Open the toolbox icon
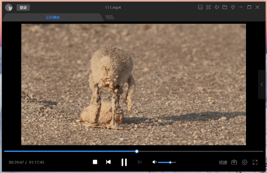The image size is (267, 173). pos(234,162)
